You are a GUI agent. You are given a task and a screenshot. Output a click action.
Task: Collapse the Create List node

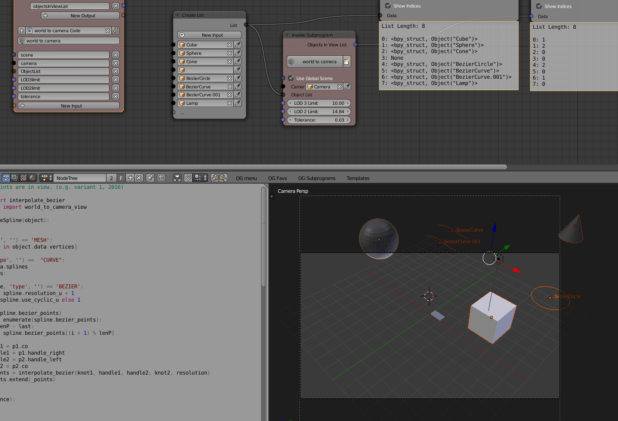(x=178, y=15)
